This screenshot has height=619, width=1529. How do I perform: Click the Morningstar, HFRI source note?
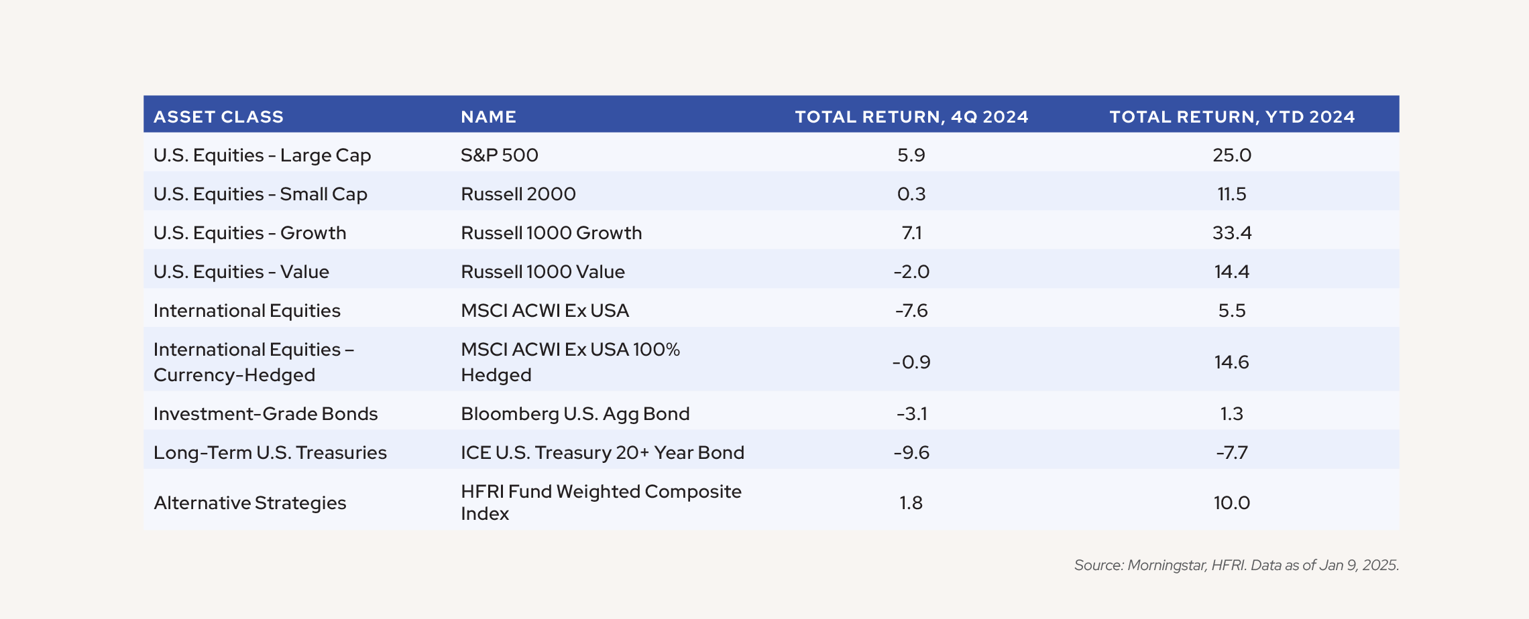[x=1236, y=565]
